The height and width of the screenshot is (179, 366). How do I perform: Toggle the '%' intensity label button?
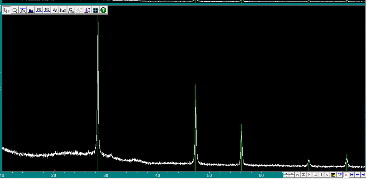[303, 175]
